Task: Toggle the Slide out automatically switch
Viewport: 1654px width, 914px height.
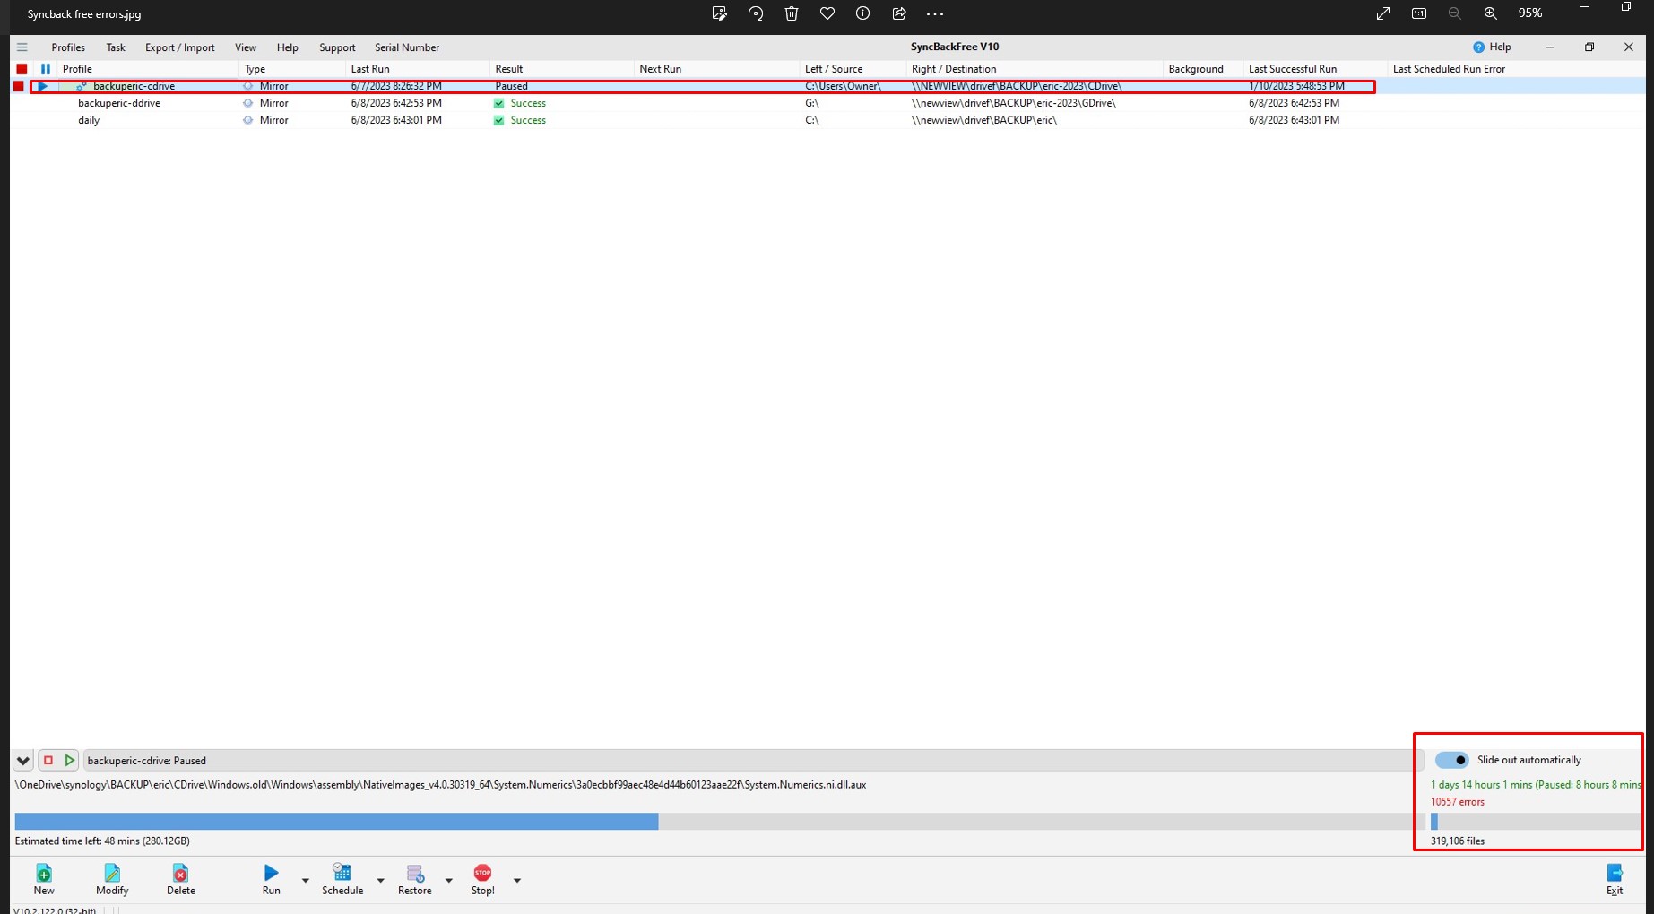Action: coord(1451,760)
